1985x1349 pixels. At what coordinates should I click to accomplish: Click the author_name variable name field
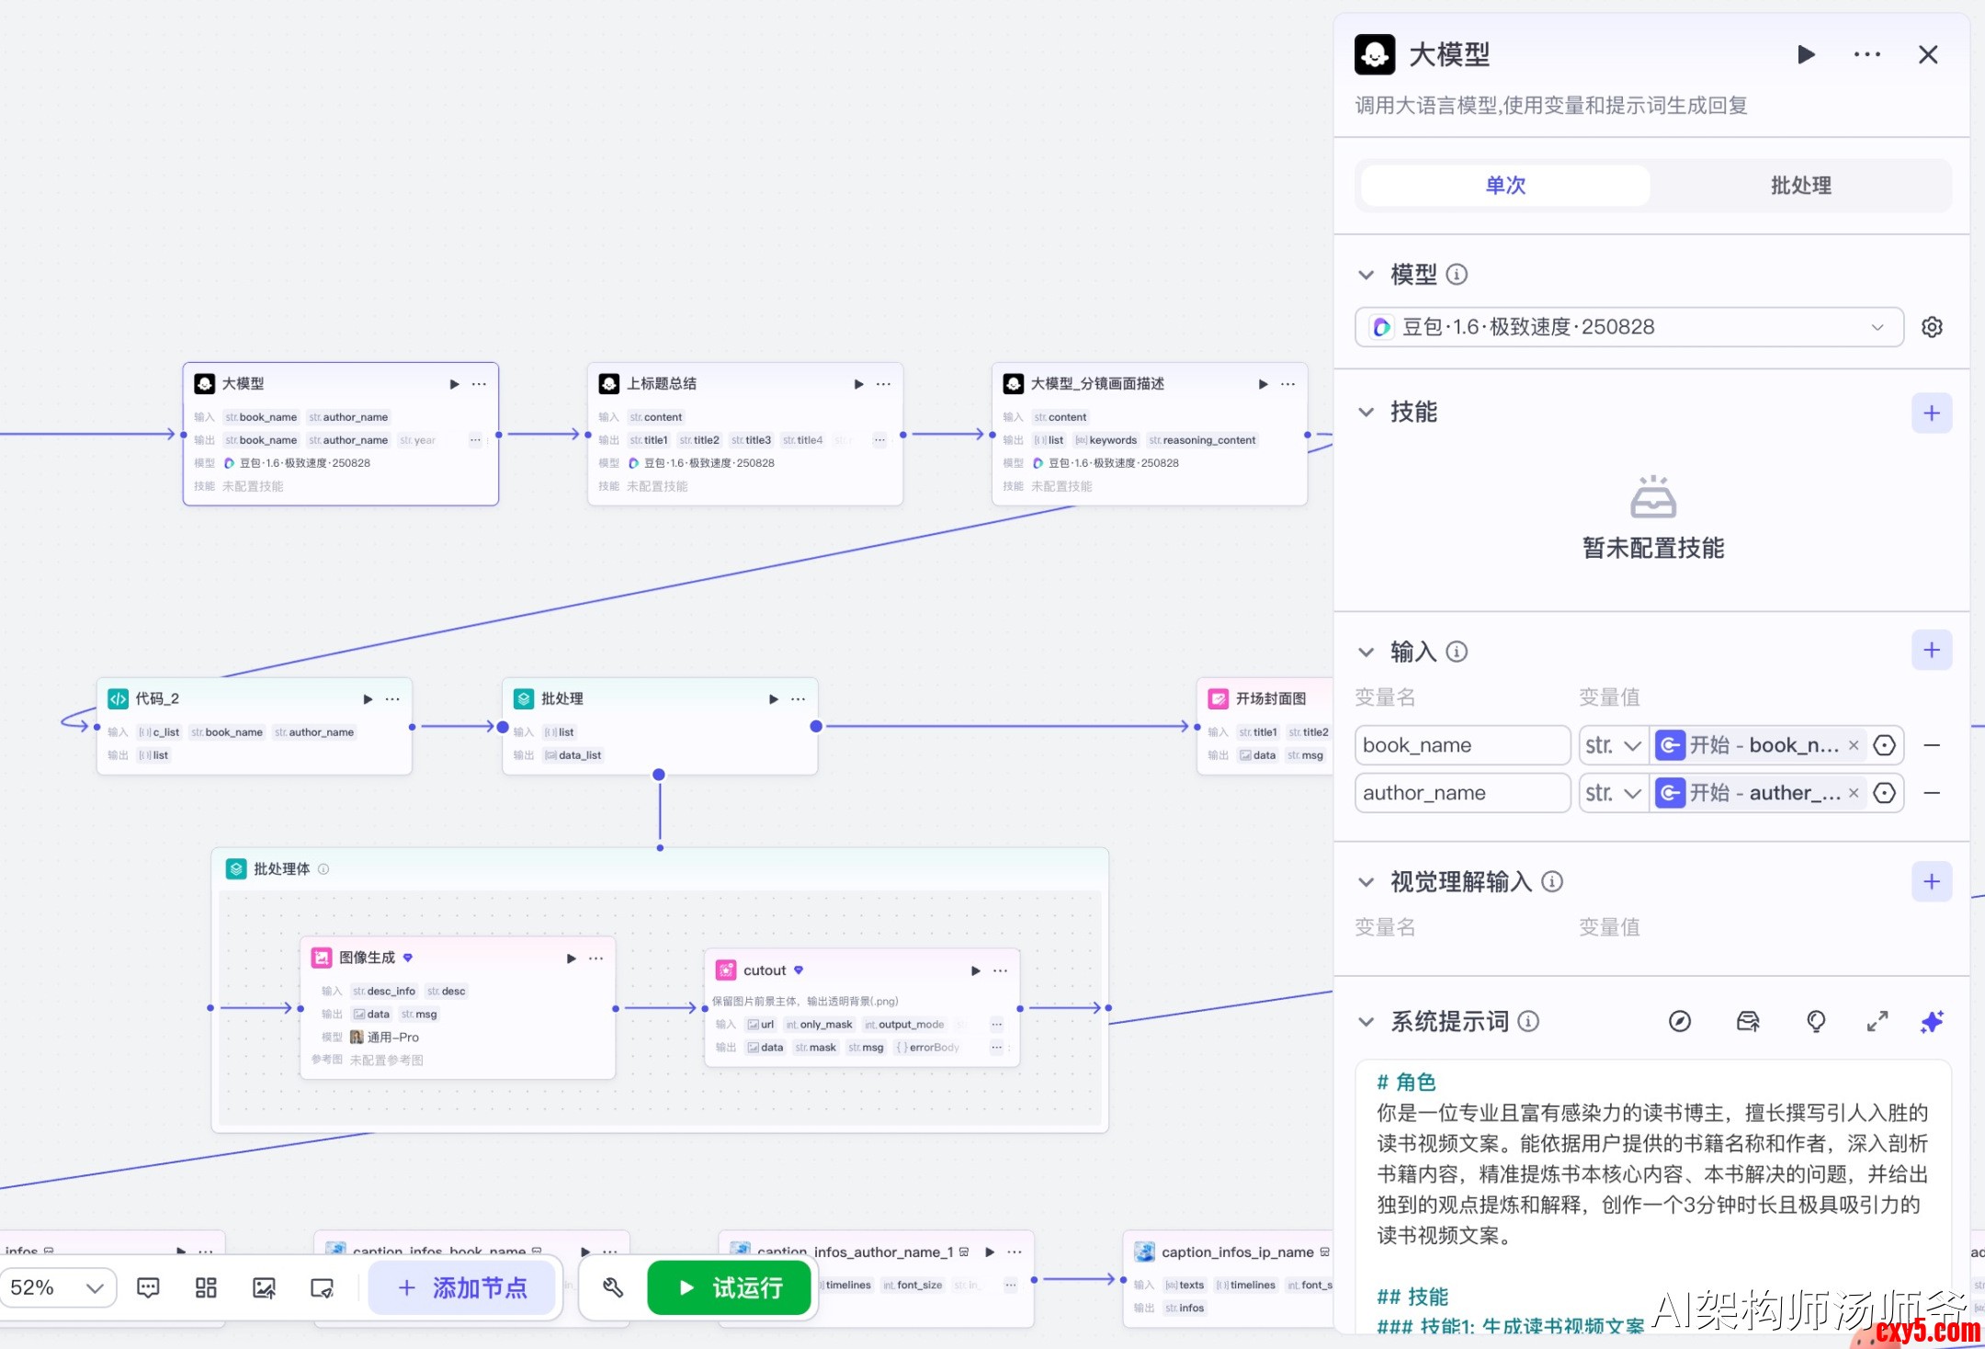pos(1461,793)
